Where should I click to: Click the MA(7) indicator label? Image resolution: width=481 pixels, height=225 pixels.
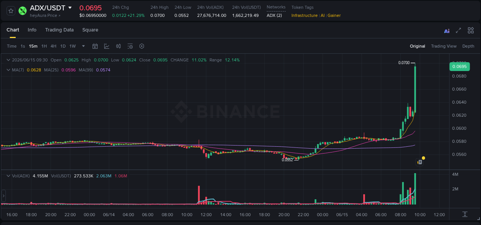coord(18,70)
